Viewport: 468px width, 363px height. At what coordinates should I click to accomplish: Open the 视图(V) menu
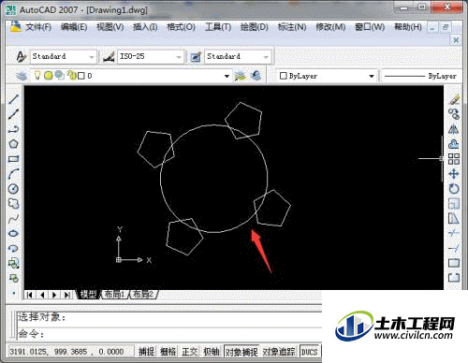click(110, 27)
